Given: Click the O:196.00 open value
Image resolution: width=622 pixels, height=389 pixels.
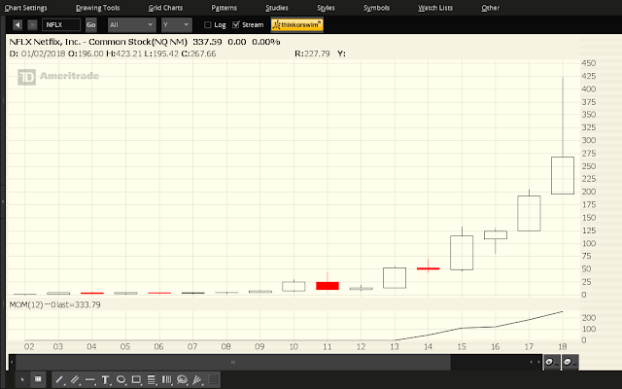Looking at the screenshot, I should point(86,53).
